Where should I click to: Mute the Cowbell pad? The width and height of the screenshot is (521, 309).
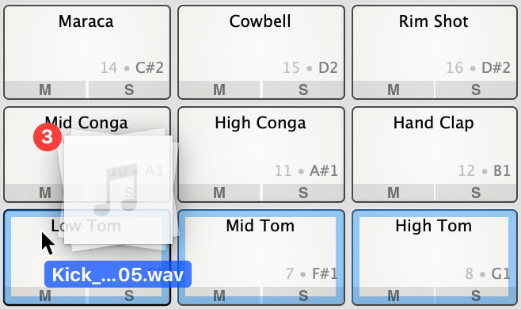click(x=219, y=90)
